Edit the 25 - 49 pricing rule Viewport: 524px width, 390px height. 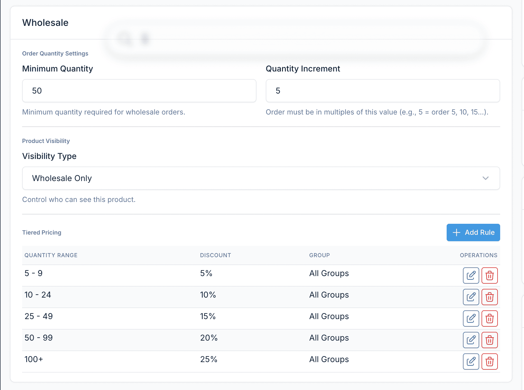[x=471, y=318]
